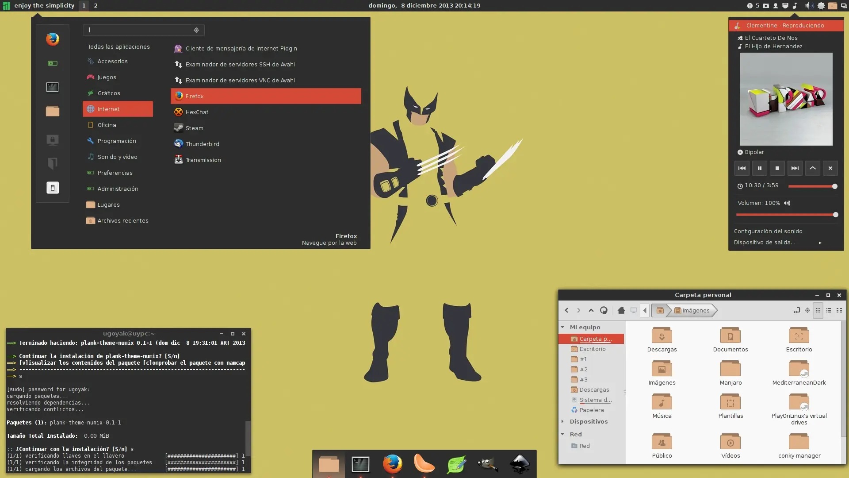Switch file manager to list view
The height and width of the screenshot is (478, 849).
[829, 310]
